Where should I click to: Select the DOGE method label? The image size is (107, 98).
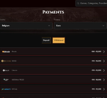point(14,61)
